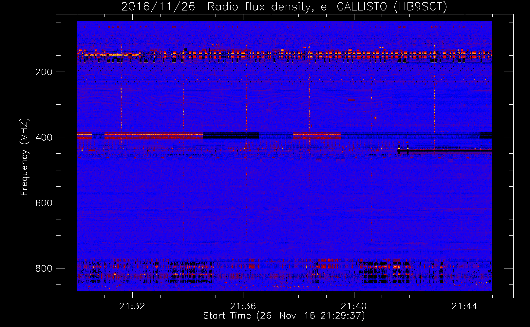This screenshot has height=327, width=530.
Task: Click the 400 frequency tick label
Action: 44,137
